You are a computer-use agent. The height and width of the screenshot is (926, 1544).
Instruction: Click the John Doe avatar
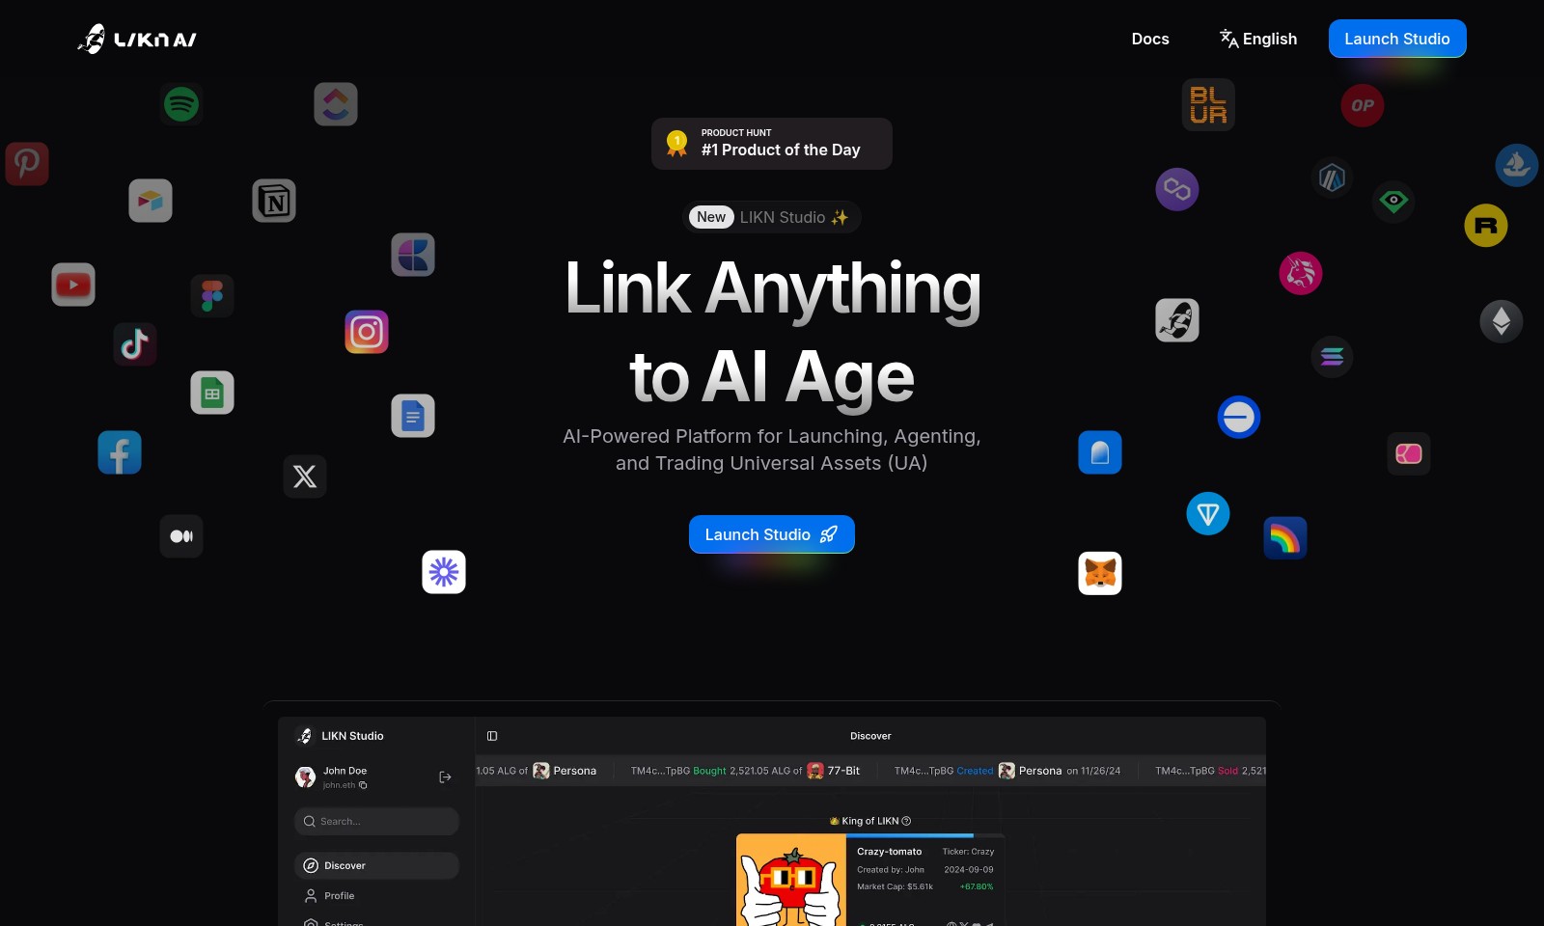(305, 776)
